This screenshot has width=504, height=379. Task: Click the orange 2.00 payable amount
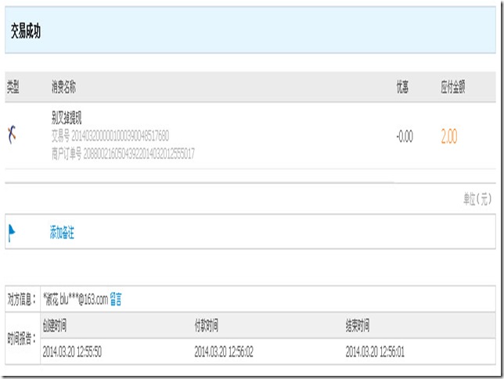(448, 136)
